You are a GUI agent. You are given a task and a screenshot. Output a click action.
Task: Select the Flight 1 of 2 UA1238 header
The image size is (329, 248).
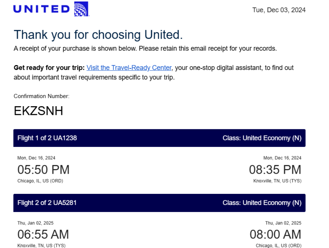(x=47, y=138)
